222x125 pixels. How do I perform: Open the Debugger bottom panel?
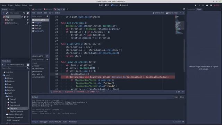pos(43,122)
